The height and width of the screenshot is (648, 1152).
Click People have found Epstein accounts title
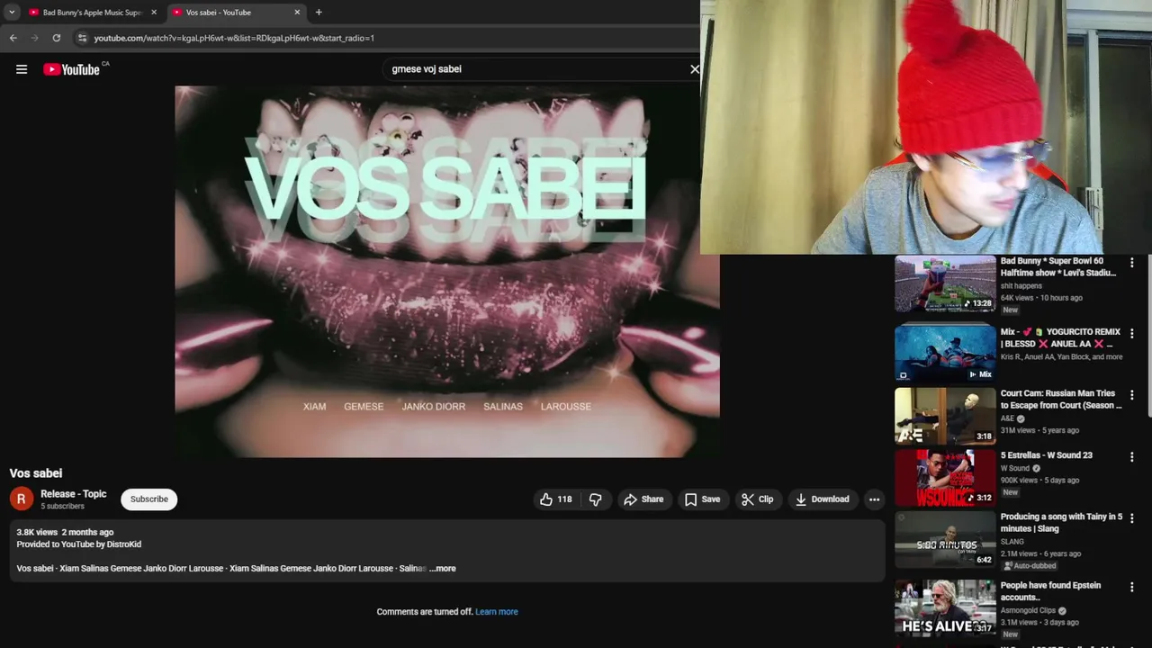tap(1050, 591)
